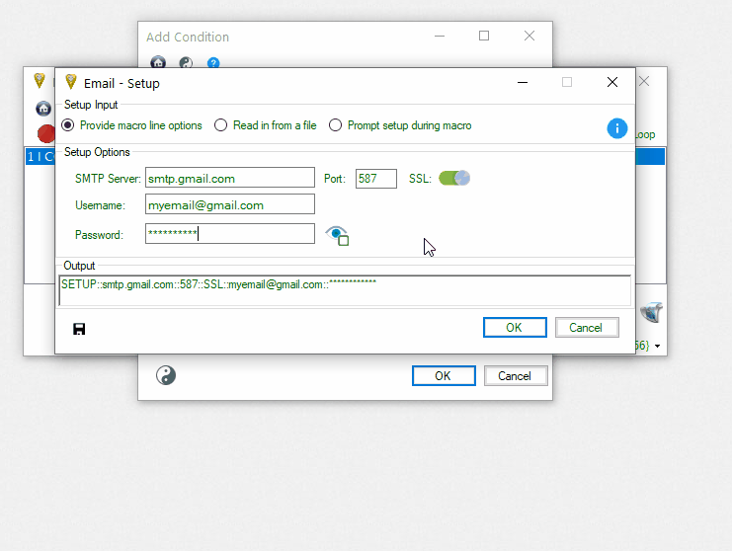Click the red record icon
The height and width of the screenshot is (551, 732).
pos(45,133)
